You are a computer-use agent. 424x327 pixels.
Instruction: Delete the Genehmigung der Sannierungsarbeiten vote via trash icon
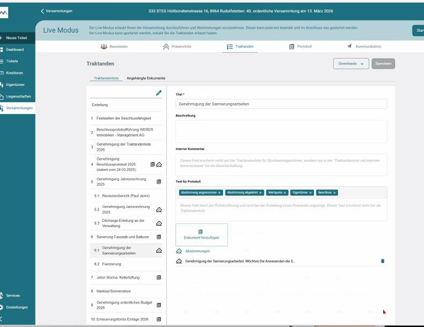click(x=383, y=261)
